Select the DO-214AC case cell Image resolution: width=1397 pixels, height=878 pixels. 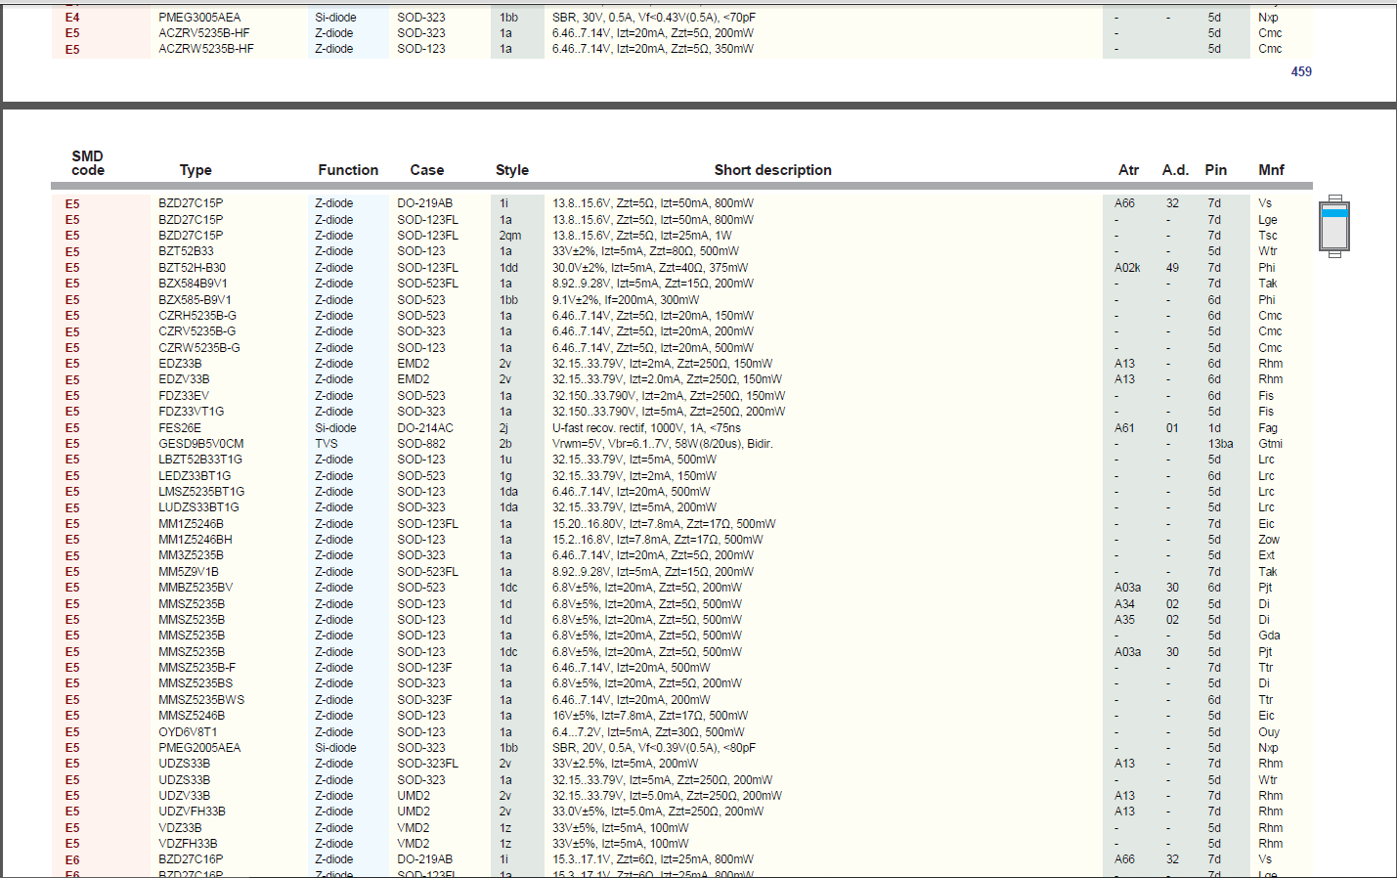coord(425,427)
